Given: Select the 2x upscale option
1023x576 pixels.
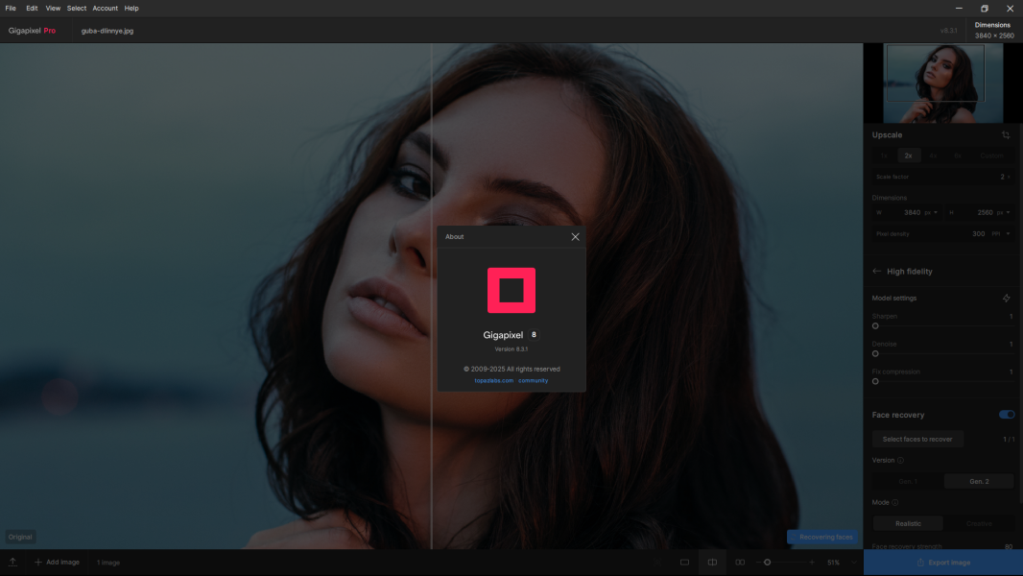Looking at the screenshot, I should pos(908,156).
